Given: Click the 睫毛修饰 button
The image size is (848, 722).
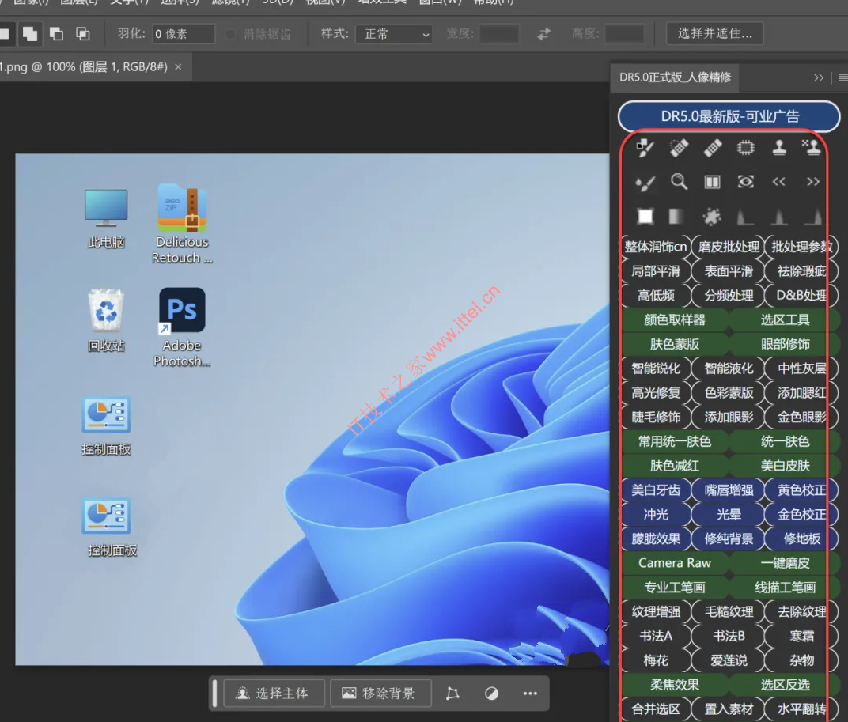Looking at the screenshot, I should [x=656, y=417].
